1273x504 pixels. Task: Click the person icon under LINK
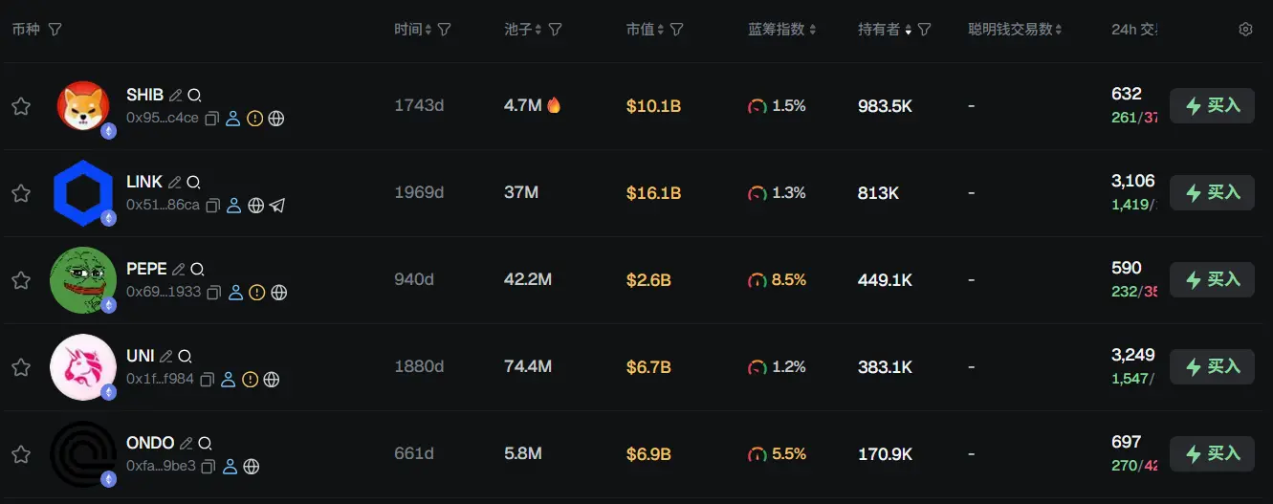coord(233,206)
